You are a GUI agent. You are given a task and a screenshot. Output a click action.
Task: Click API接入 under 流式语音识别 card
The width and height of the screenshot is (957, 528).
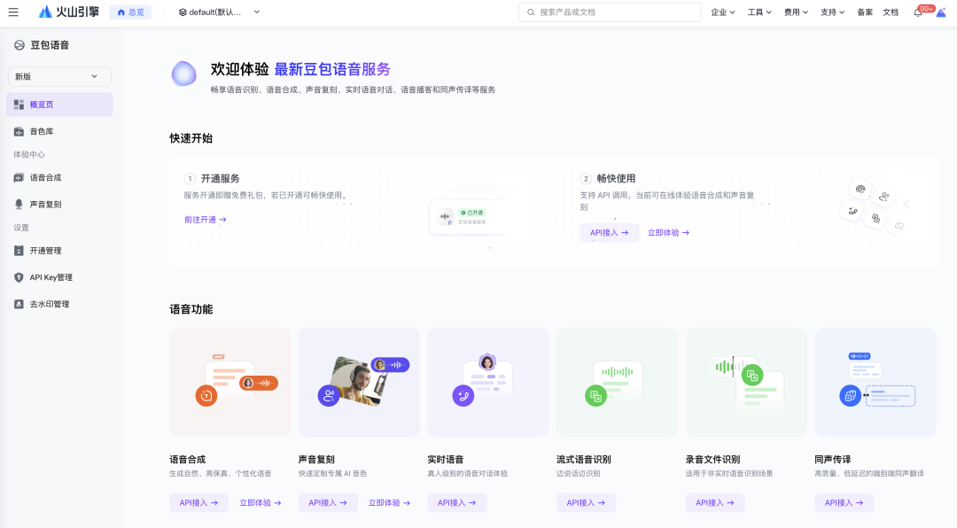(x=586, y=503)
